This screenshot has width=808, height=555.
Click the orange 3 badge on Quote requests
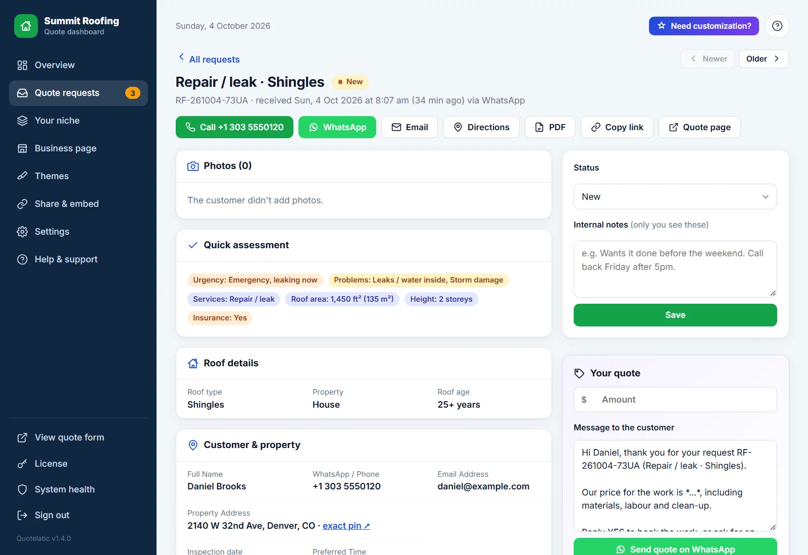pyautogui.click(x=133, y=93)
